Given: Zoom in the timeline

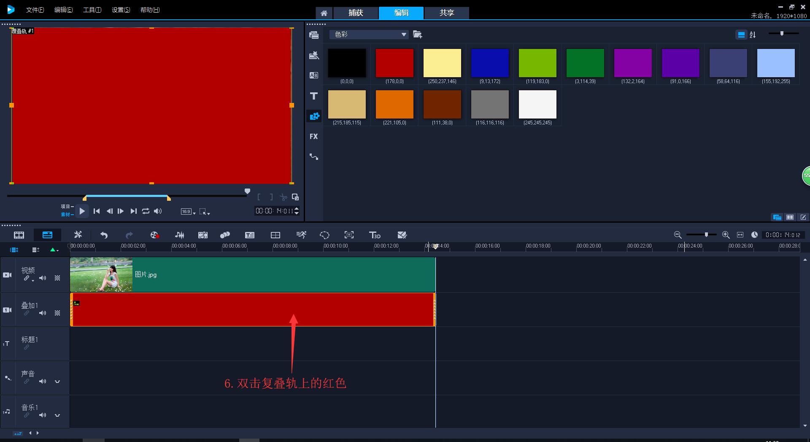Looking at the screenshot, I should point(726,235).
